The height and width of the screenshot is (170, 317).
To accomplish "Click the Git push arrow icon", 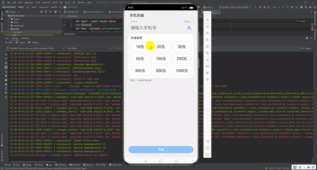I will (288, 7).
